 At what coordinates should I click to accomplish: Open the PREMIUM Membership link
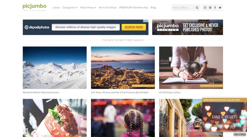point(134,7)
